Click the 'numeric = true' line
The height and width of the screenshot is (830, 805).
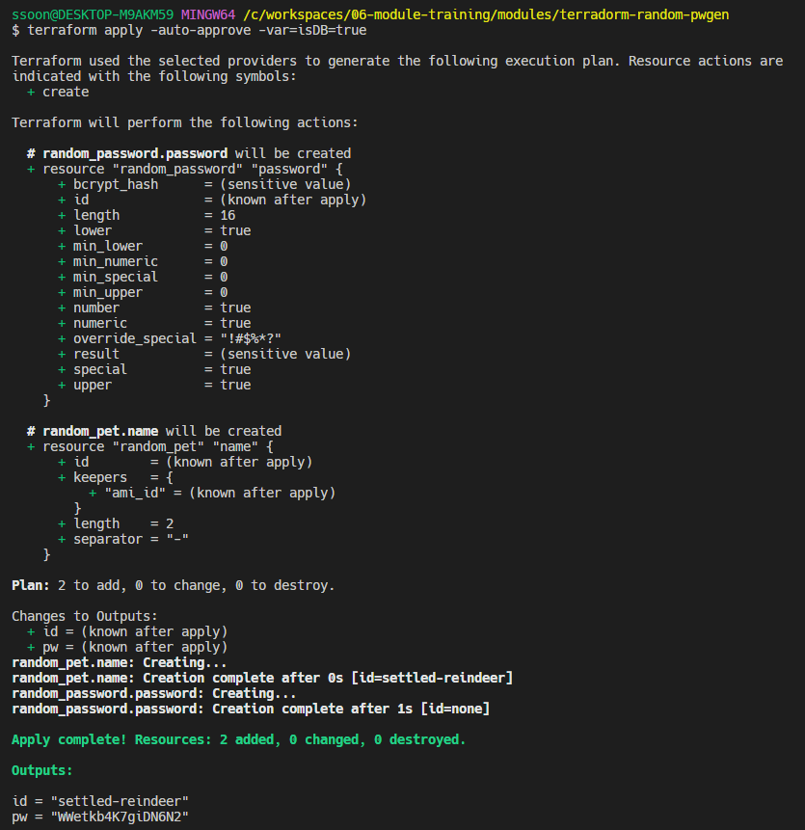click(154, 323)
